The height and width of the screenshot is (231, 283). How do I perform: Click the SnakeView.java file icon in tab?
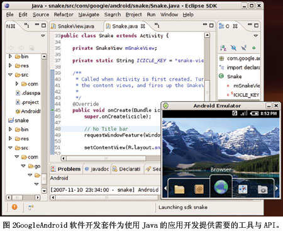coord(53,26)
